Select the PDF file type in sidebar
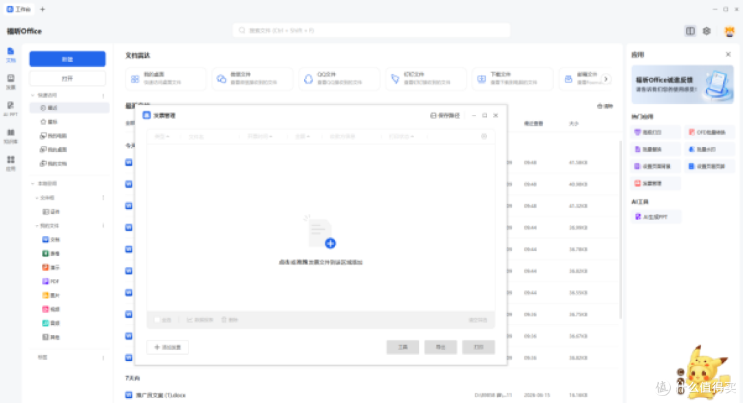The width and height of the screenshot is (743, 403). pos(69,281)
